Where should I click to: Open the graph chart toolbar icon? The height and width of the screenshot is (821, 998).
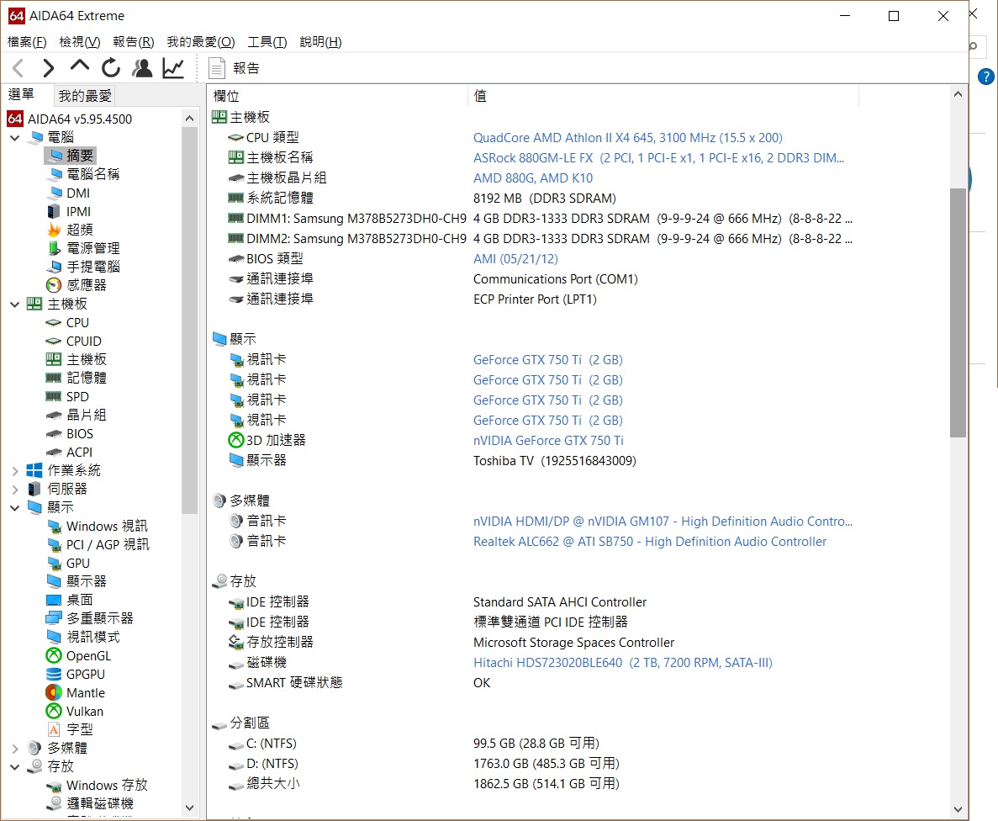(173, 67)
